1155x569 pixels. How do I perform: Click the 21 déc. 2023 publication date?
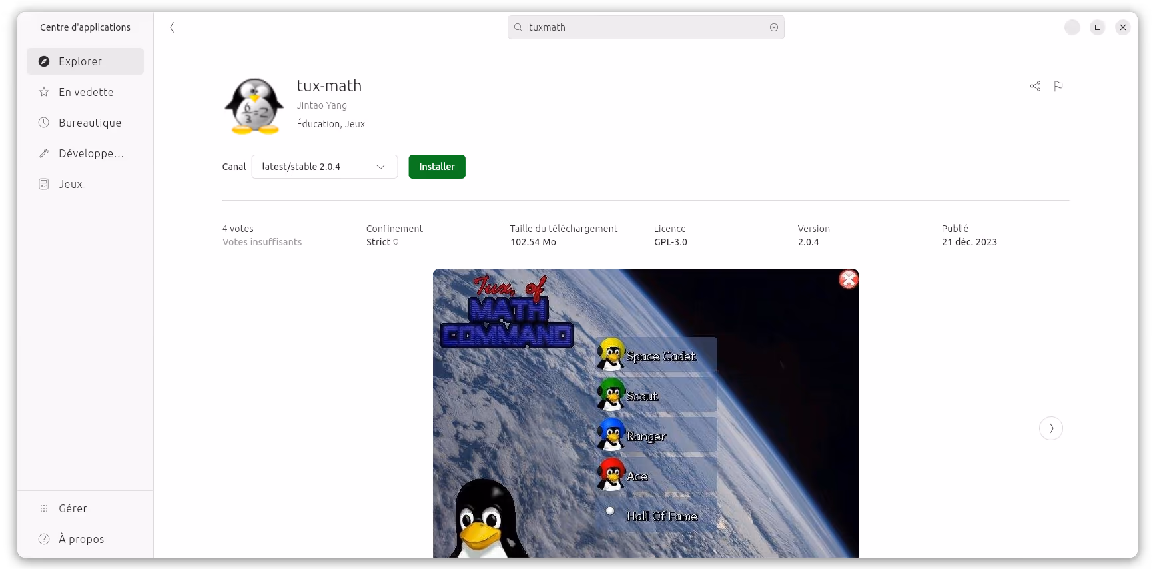(969, 242)
